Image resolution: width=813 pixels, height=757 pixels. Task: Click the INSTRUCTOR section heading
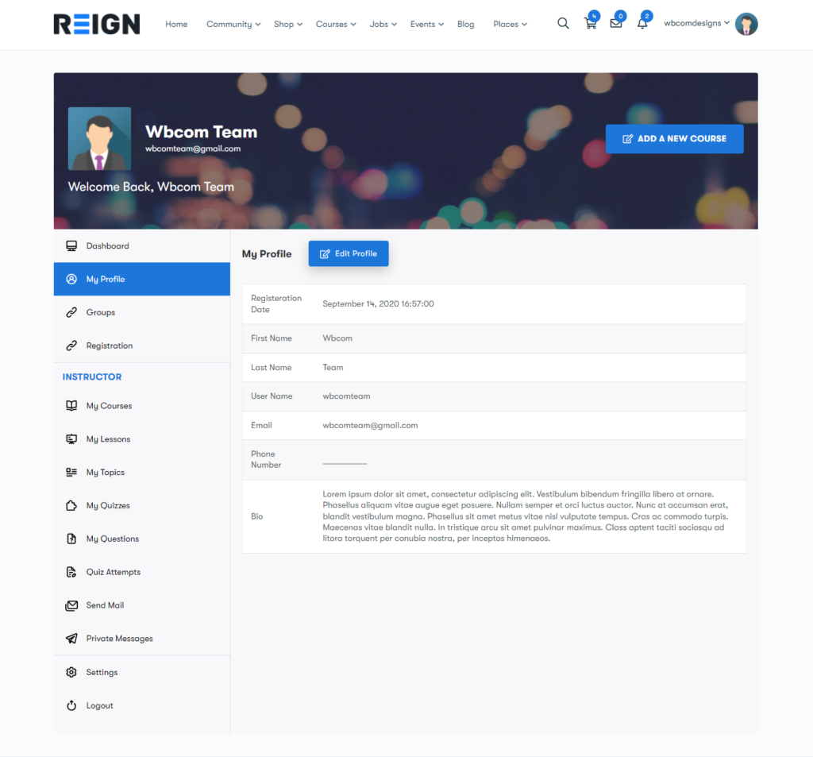pos(92,377)
